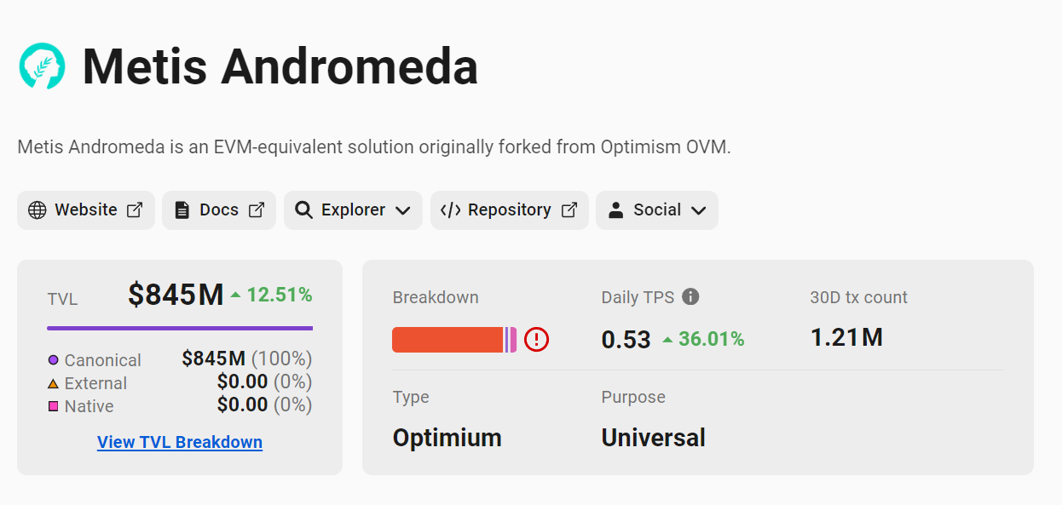
Task: Click the person icon on Social button
Action: point(615,210)
